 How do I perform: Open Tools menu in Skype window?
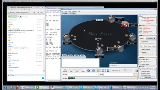click(x=25, y=10)
